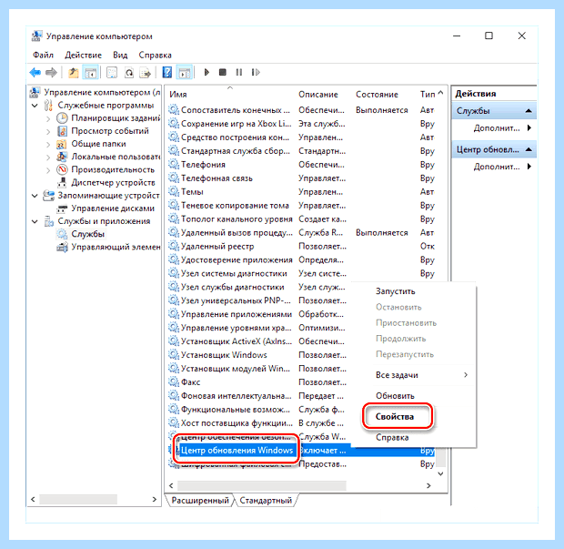
Task: Click the Refresh toolbar icon
Action: (x=129, y=73)
